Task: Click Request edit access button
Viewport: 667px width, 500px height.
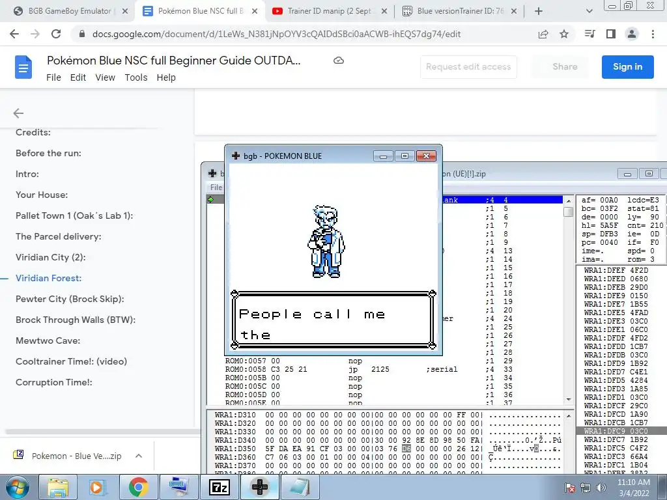Action: click(468, 67)
